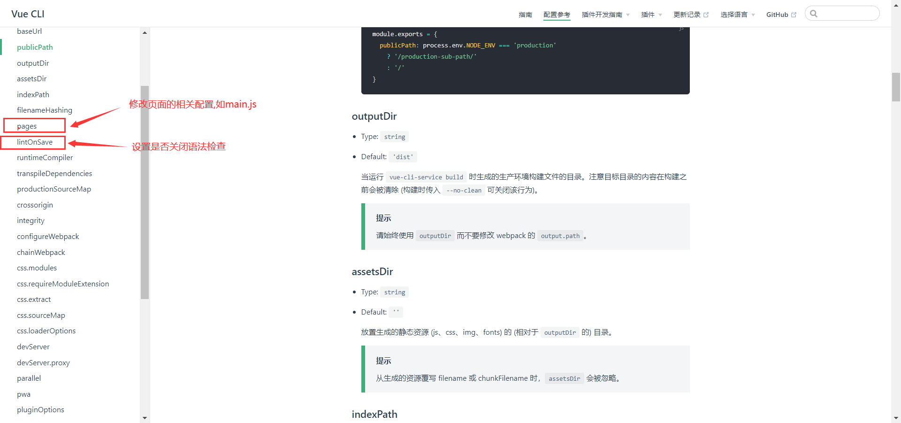Click the Vue CLI home title
Image resolution: width=901 pixels, height=423 pixels.
28,14
